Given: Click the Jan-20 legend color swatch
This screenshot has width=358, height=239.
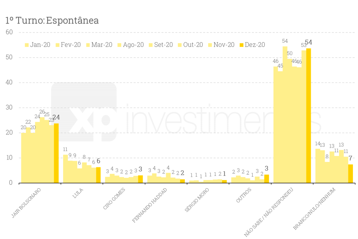Looking at the screenshot, I should coord(27,45).
